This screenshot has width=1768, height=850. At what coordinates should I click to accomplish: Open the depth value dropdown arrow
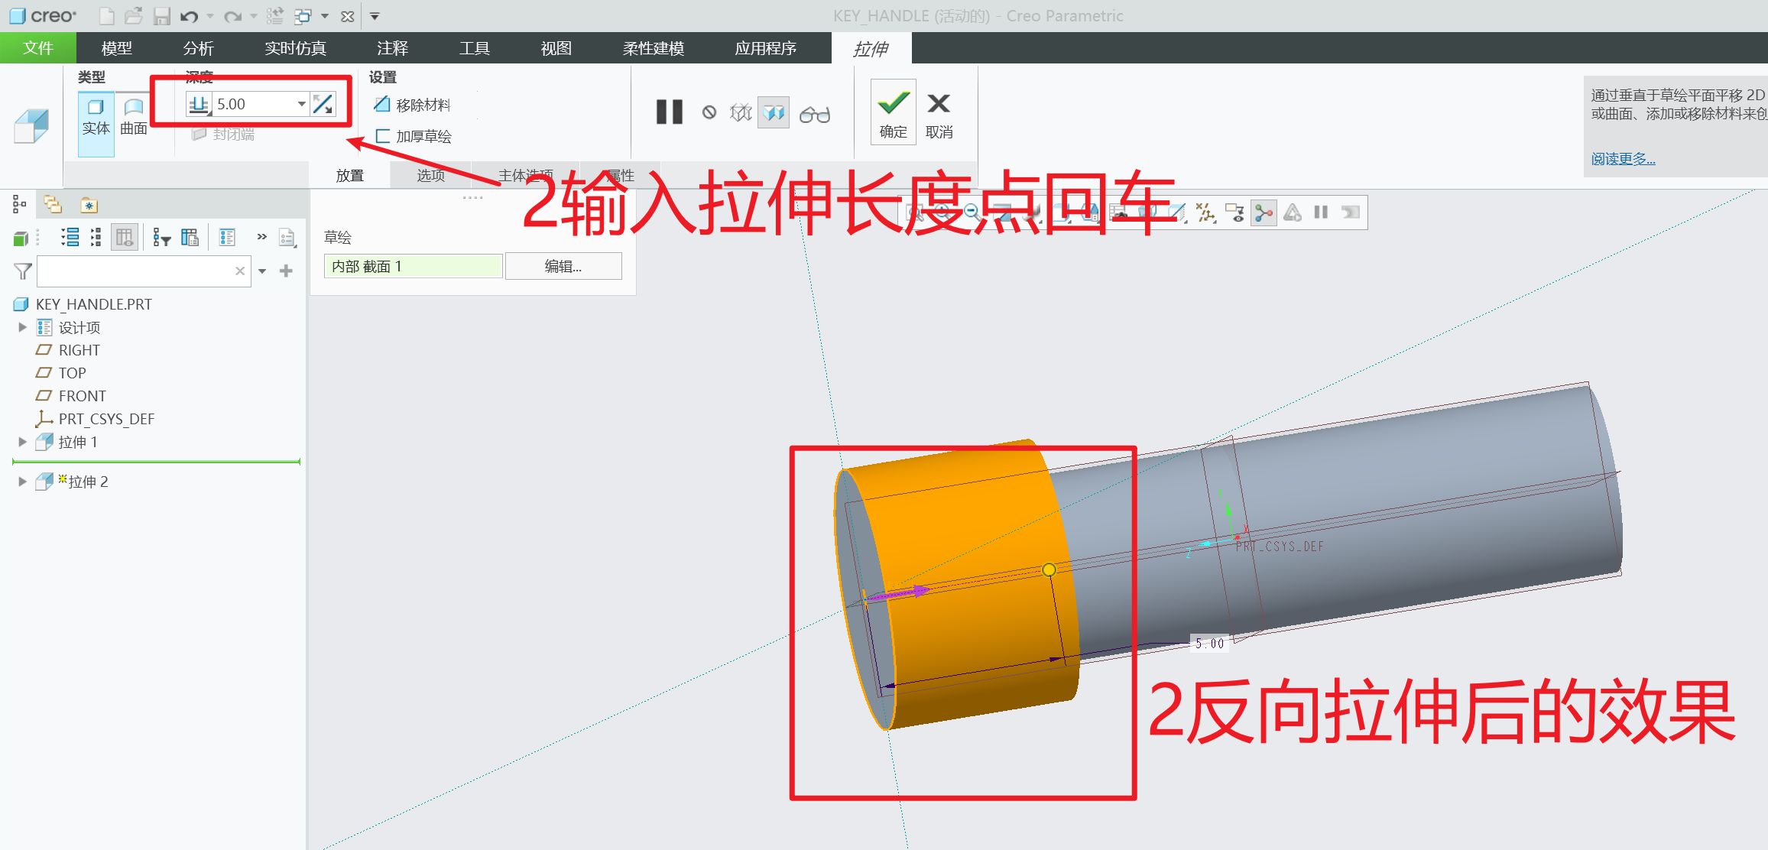coord(300,103)
